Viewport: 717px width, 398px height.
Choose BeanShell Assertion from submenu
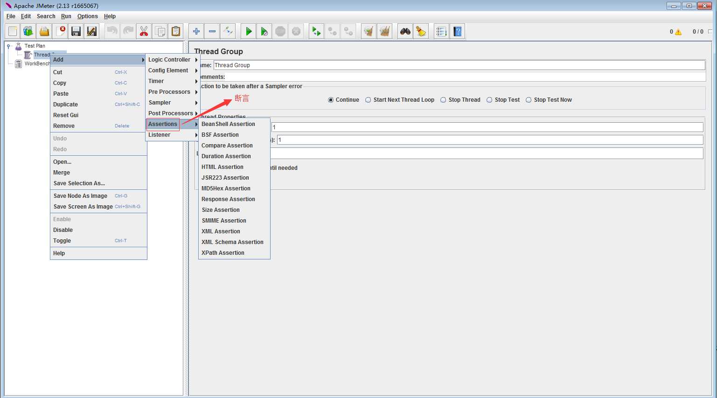[234, 124]
